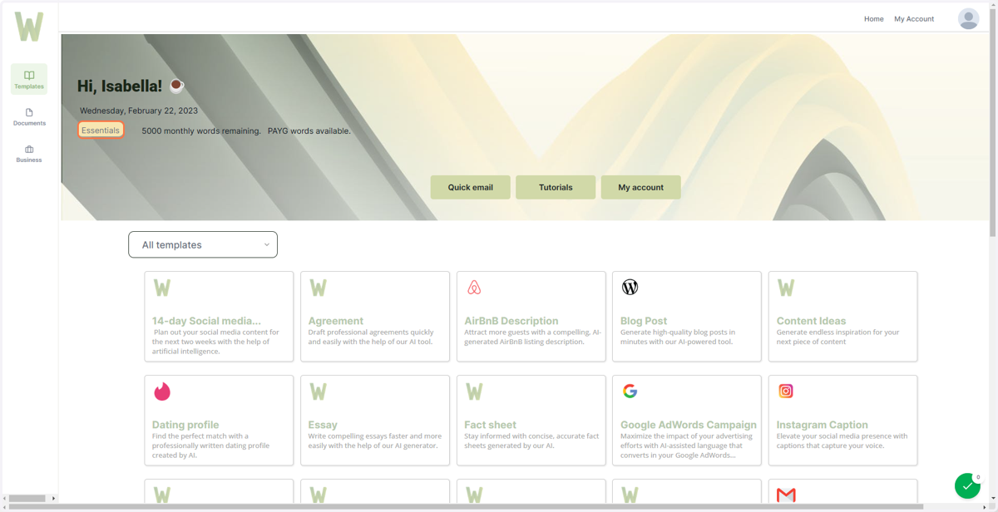The height and width of the screenshot is (512, 998).
Task: Click the My account banner button
Action: point(640,187)
